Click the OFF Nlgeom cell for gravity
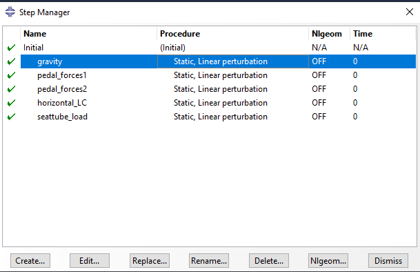The height and width of the screenshot is (272, 420). pyautogui.click(x=319, y=61)
